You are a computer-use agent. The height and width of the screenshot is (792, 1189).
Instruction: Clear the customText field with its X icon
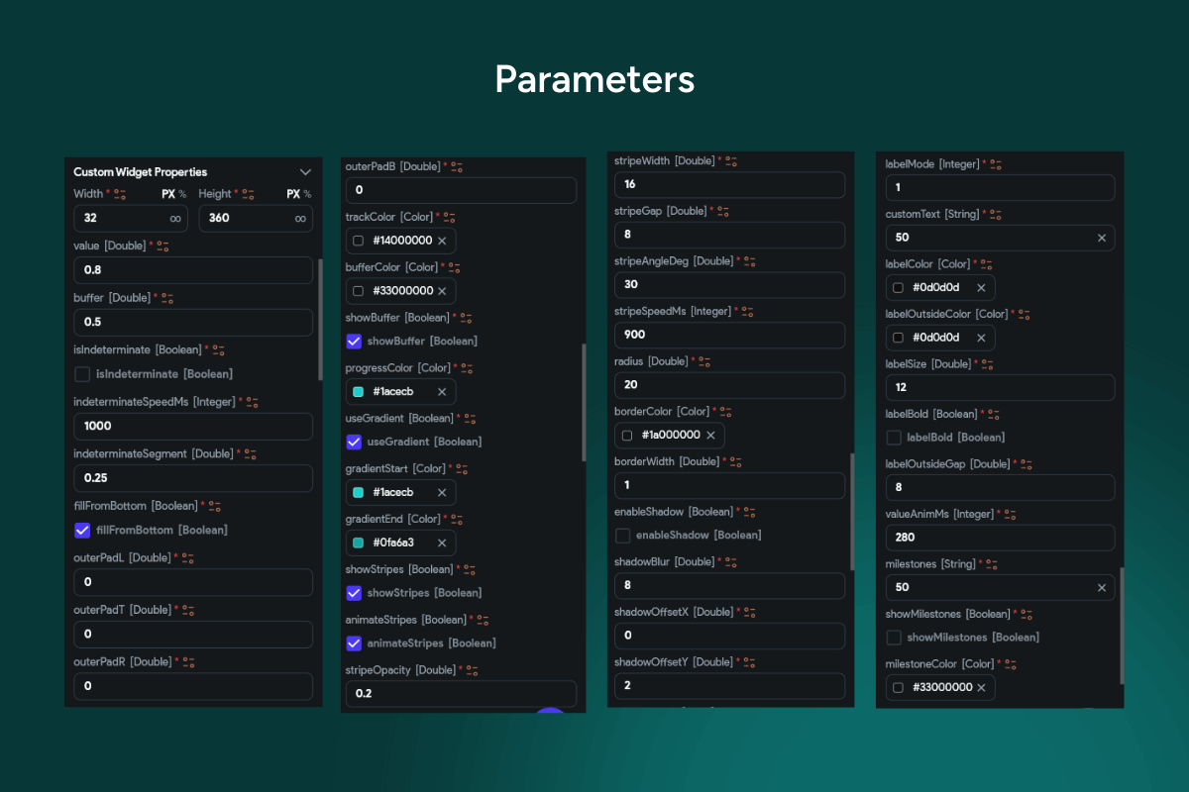point(1101,238)
